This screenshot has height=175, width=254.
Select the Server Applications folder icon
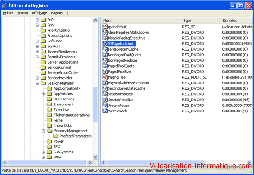pos(43,62)
